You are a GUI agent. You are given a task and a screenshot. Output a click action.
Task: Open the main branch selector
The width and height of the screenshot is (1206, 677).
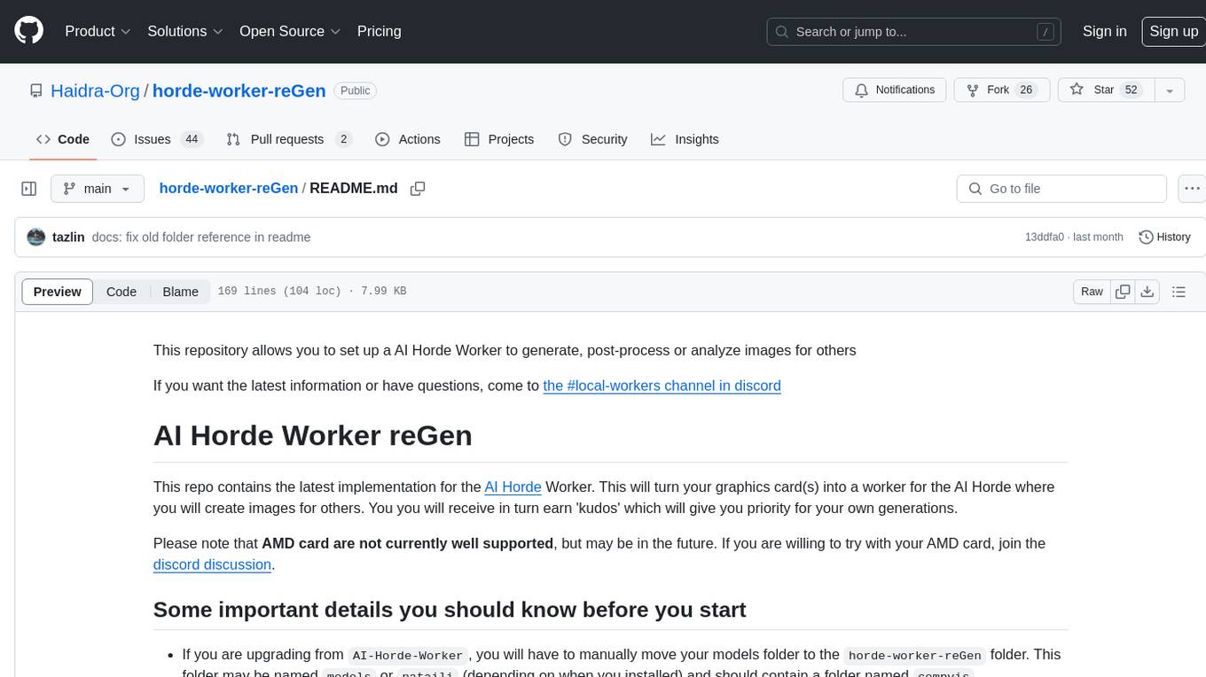(x=97, y=189)
